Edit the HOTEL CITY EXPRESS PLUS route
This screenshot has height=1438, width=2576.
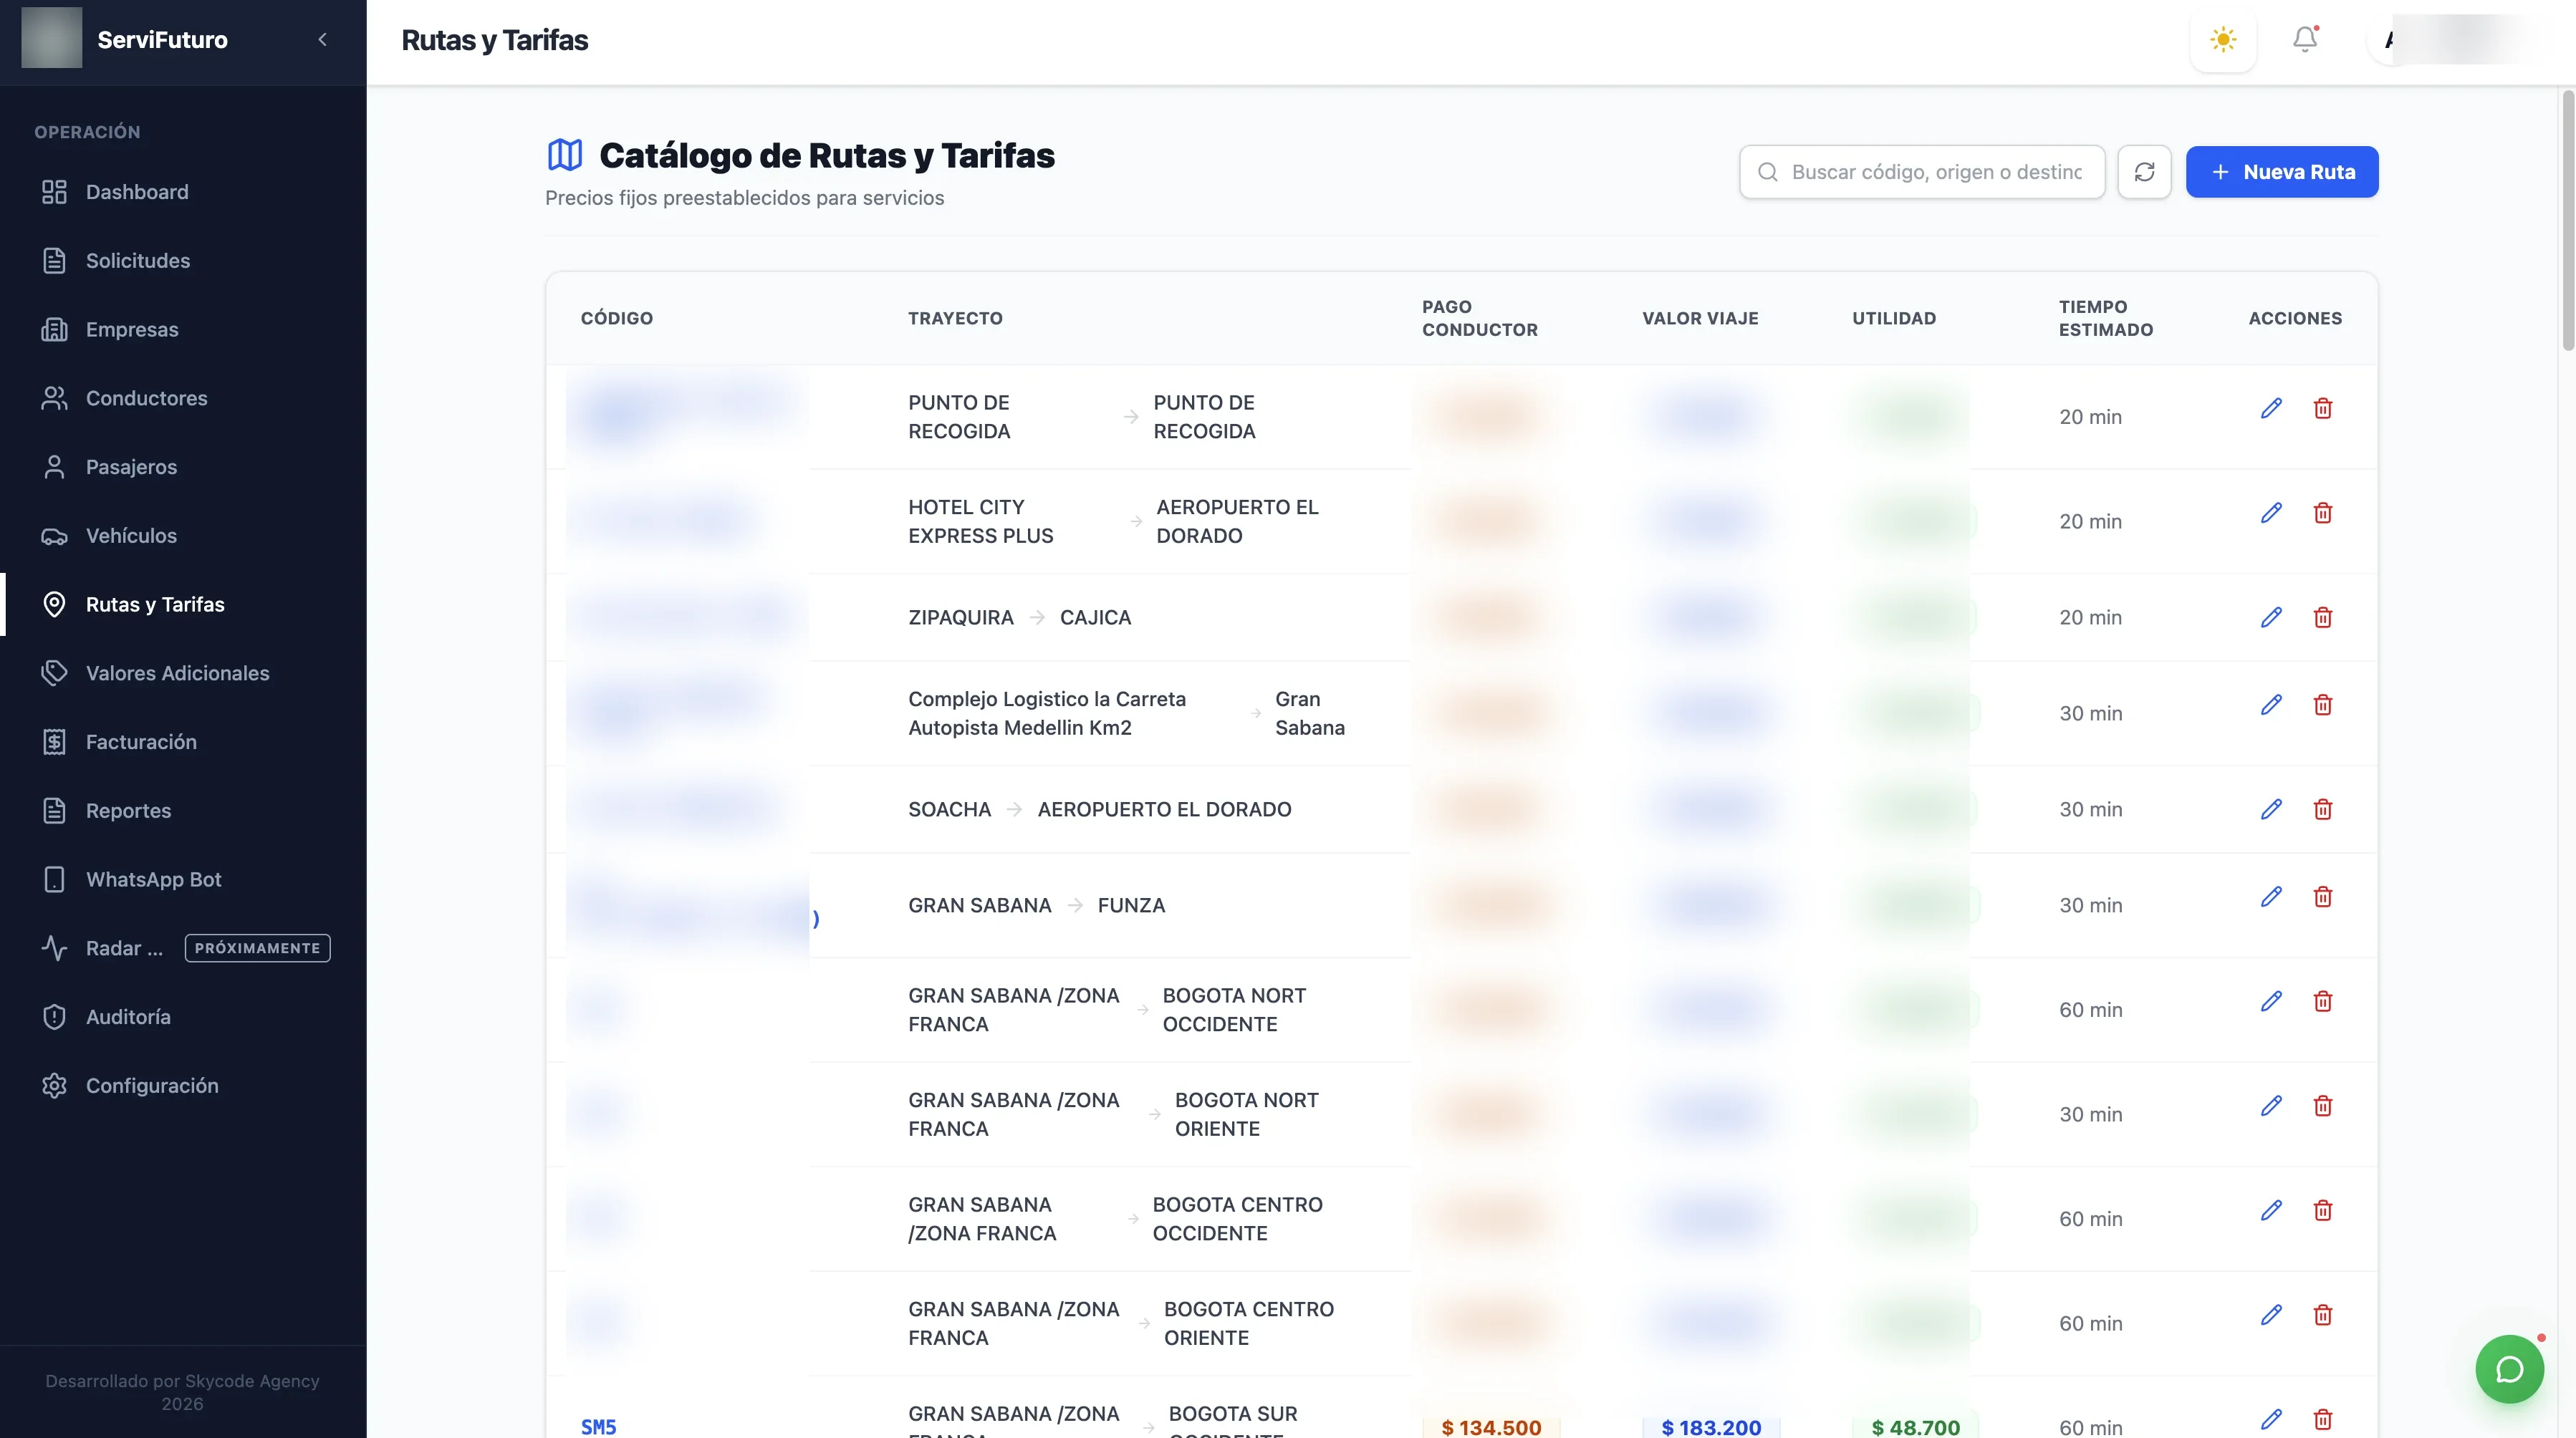2271,513
